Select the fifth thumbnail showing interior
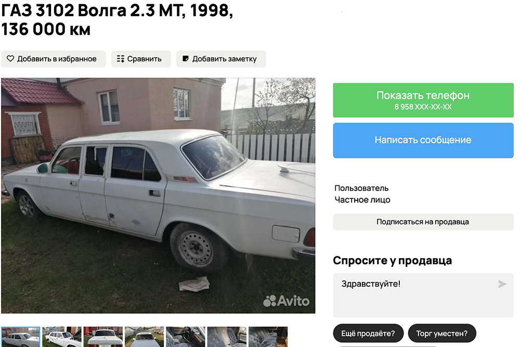The height and width of the screenshot is (347, 520). (x=186, y=337)
